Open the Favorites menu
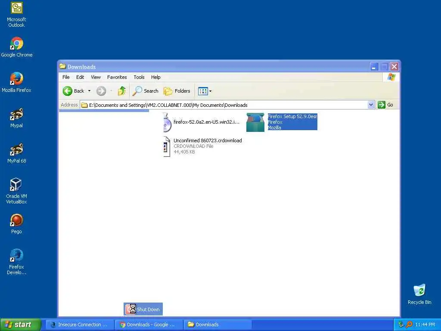The height and width of the screenshot is (331, 441). [117, 77]
